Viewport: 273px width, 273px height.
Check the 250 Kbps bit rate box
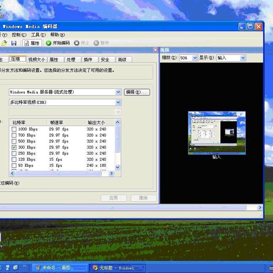14,153
